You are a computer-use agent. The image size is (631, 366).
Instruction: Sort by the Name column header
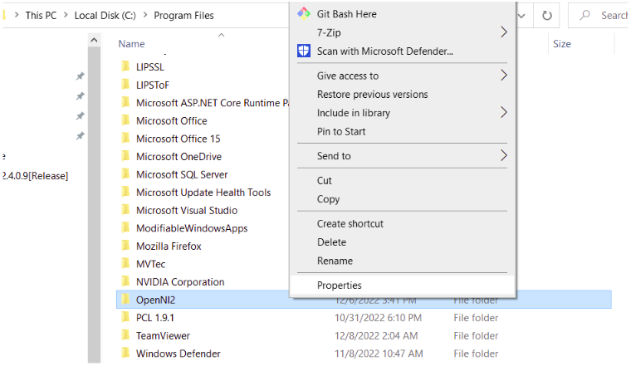[131, 44]
